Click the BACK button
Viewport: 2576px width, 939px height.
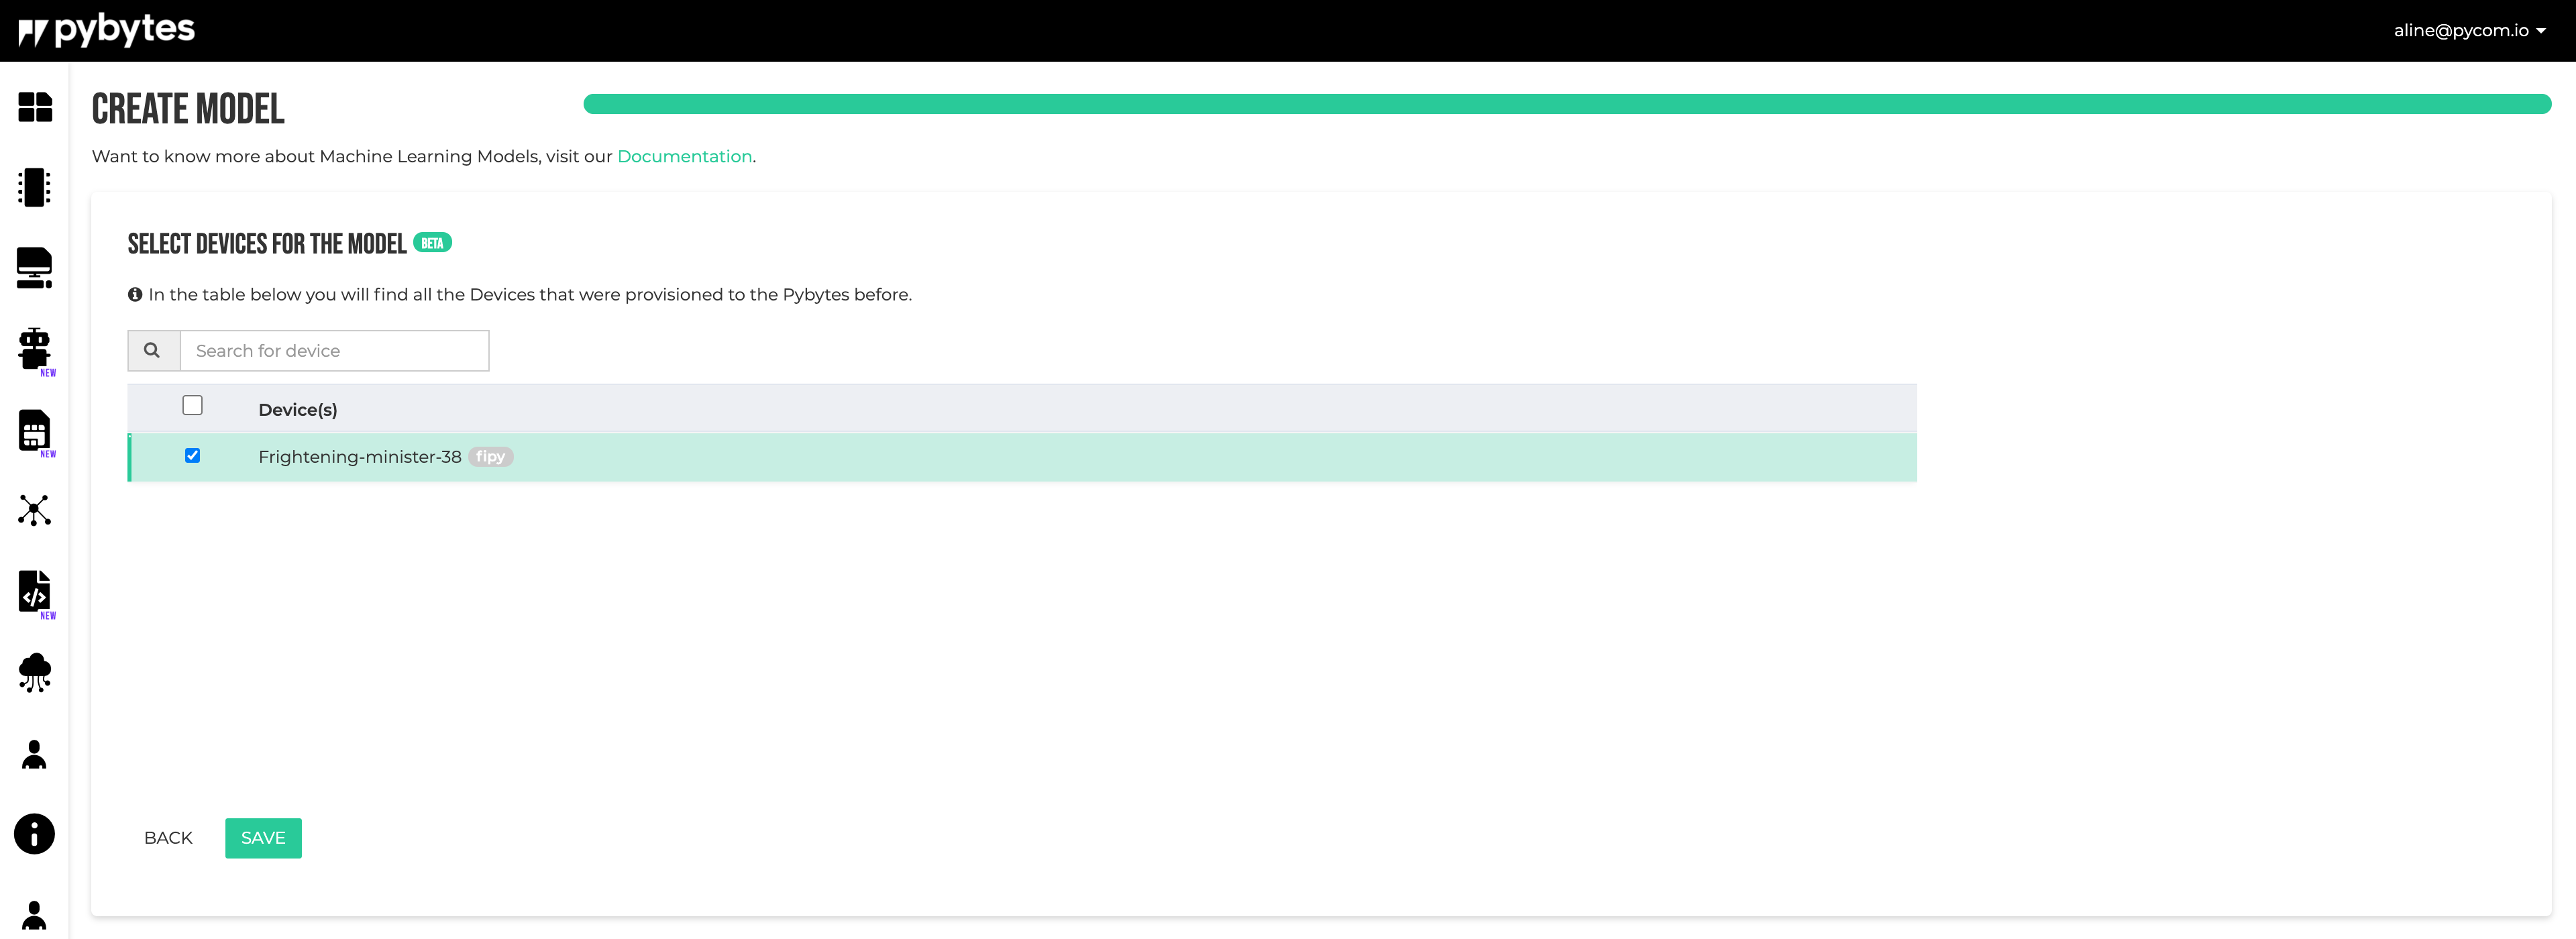(168, 838)
